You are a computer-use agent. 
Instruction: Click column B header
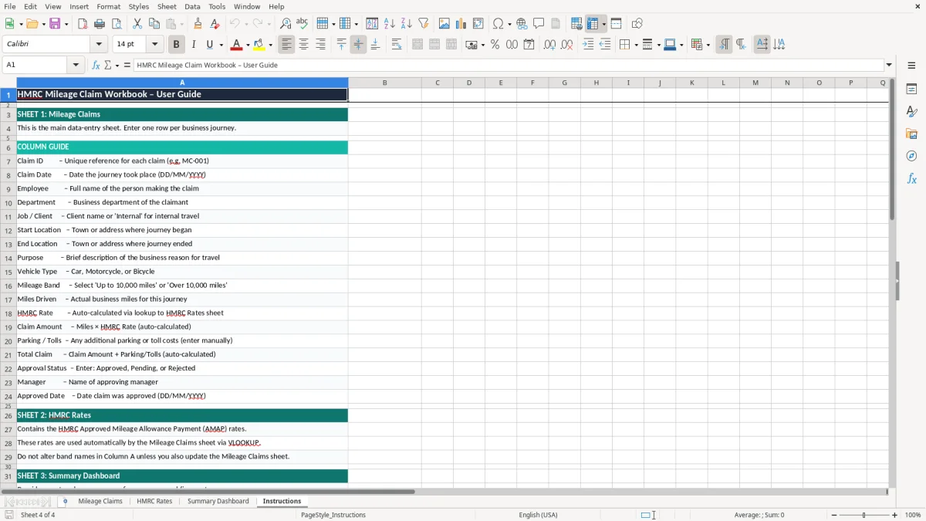coord(384,83)
